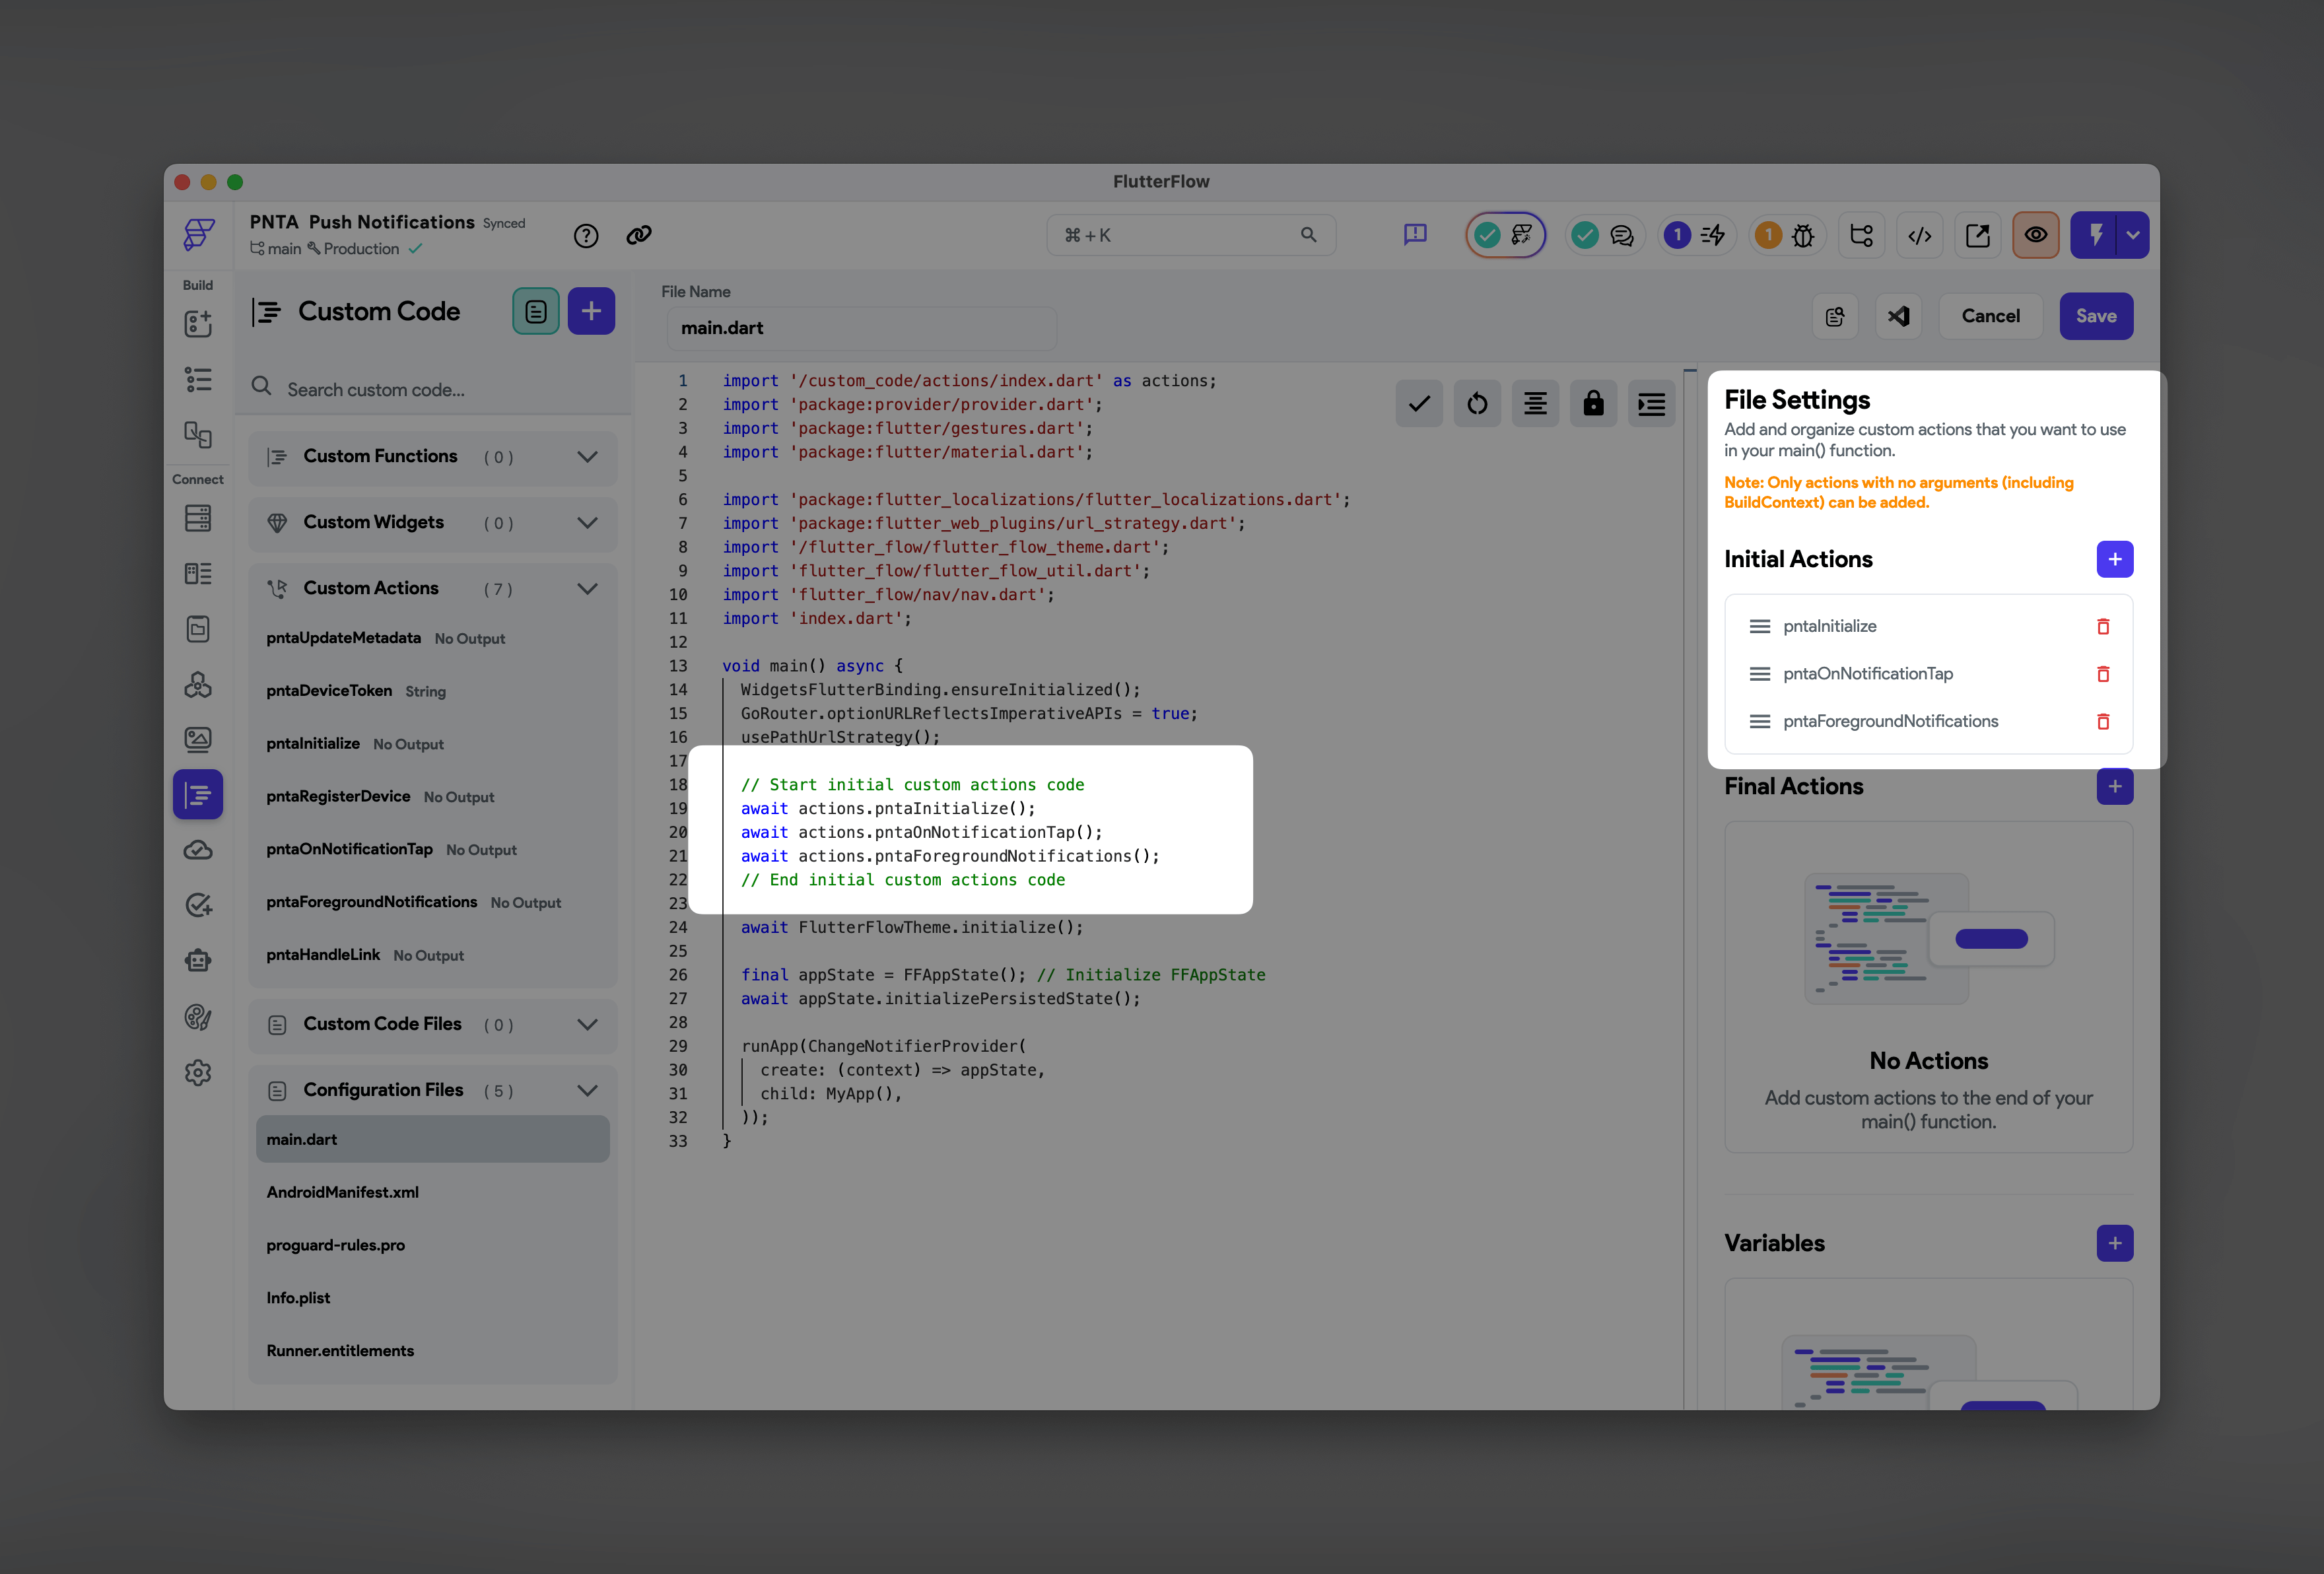Image resolution: width=2324 pixels, height=1574 pixels.
Task: Open the data types sidebar icon
Action: click(x=198, y=573)
